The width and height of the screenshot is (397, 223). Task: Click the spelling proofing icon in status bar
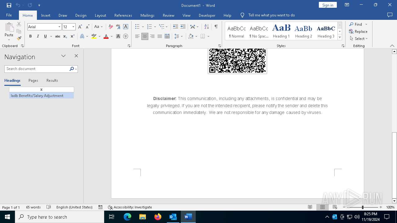tap(49, 207)
